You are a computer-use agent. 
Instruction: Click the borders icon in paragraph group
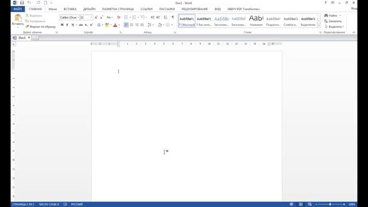(167, 25)
